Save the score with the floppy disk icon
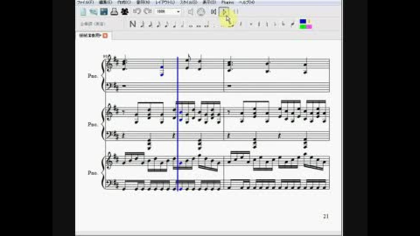This screenshot has width=420, height=236. [104, 12]
